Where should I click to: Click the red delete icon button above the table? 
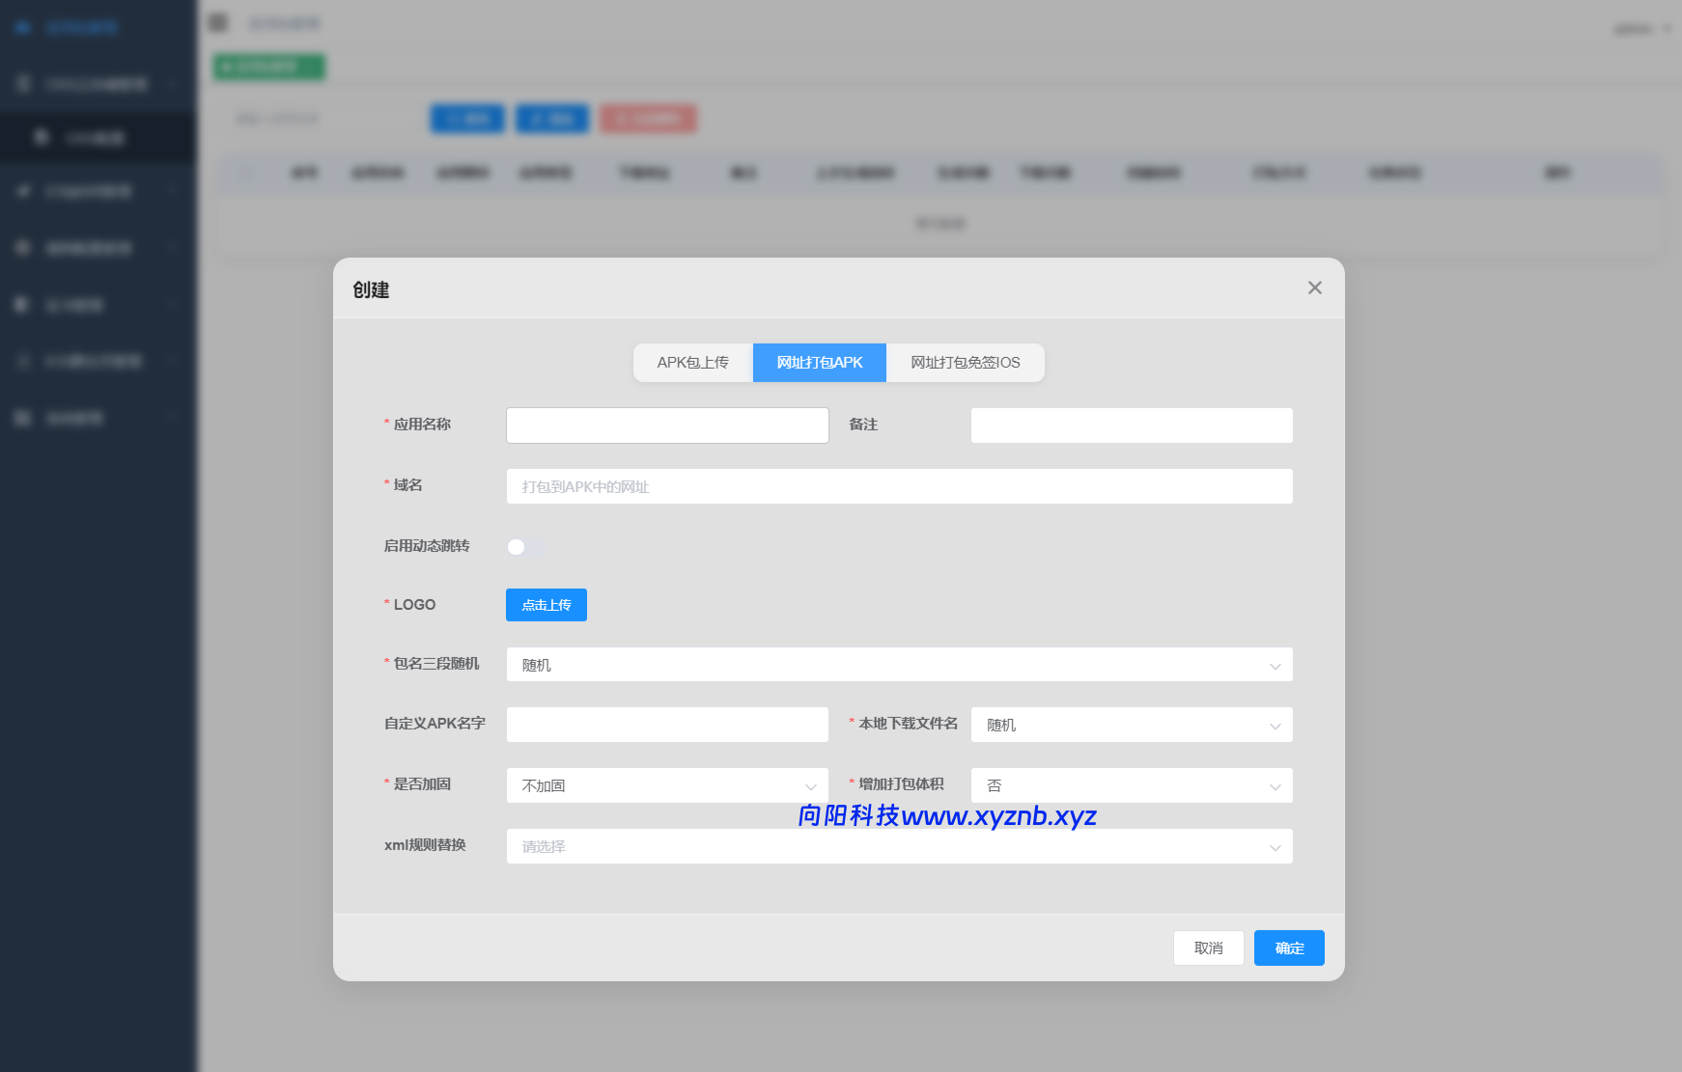point(648,119)
